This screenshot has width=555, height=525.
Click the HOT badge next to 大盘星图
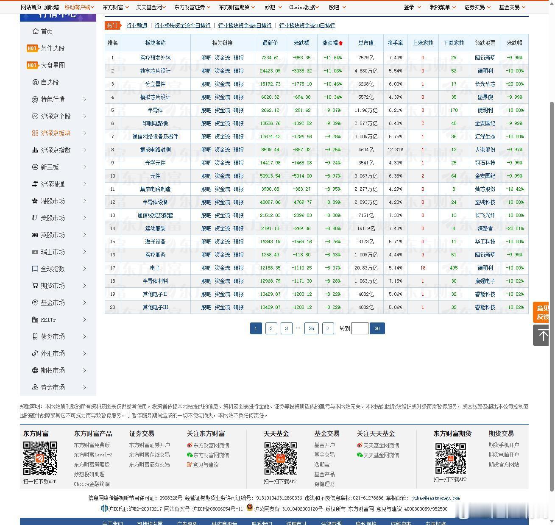[x=32, y=65]
